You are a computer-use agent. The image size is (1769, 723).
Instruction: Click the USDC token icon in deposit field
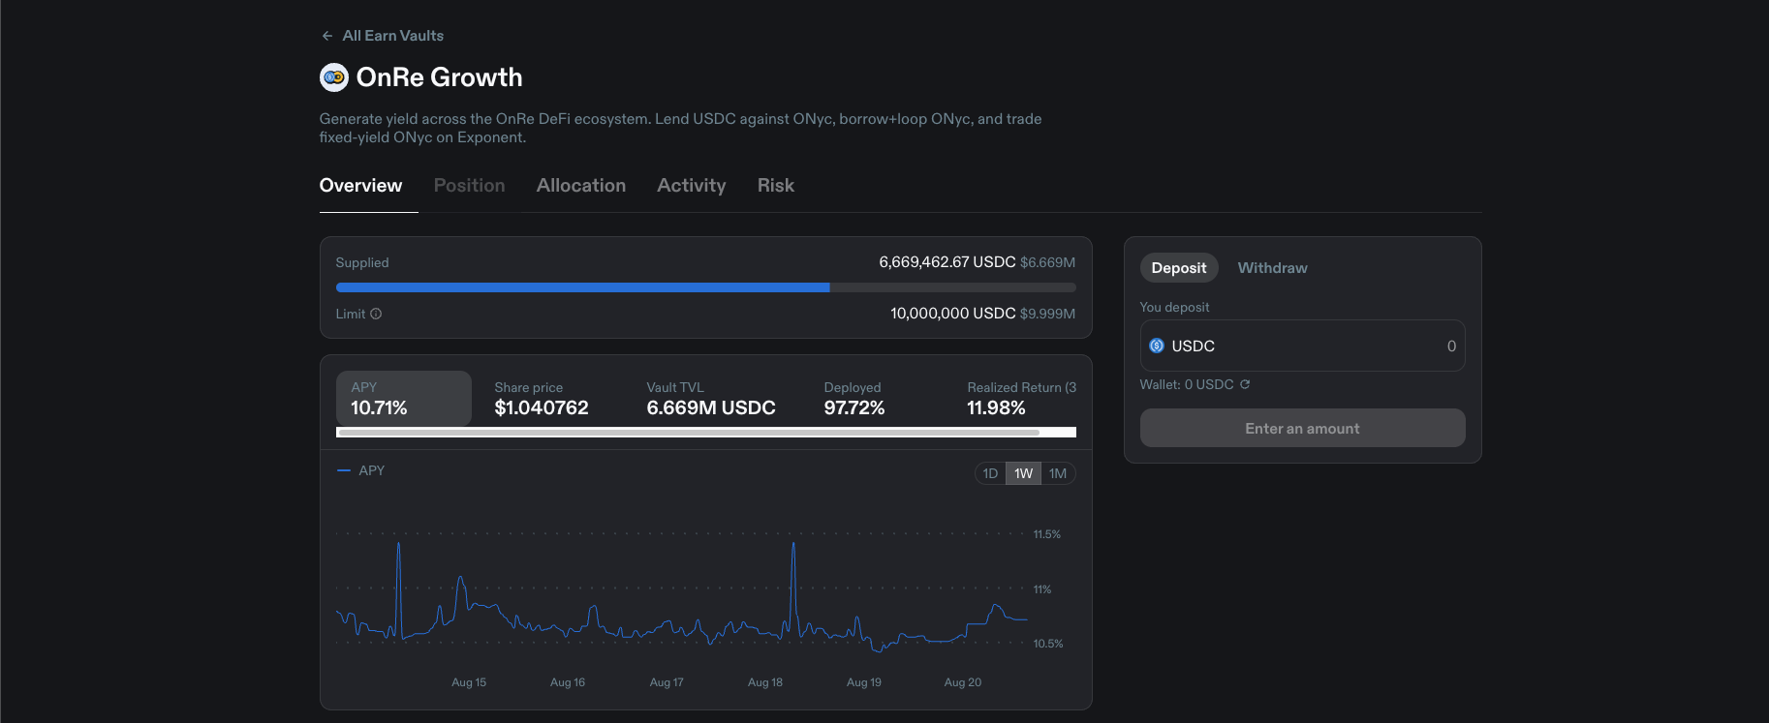pyautogui.click(x=1157, y=346)
